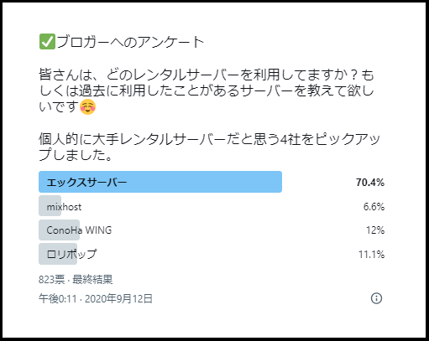Click the paragraph starting with 皆さんは
The width and height of the screenshot is (429, 341).
[x=207, y=90]
